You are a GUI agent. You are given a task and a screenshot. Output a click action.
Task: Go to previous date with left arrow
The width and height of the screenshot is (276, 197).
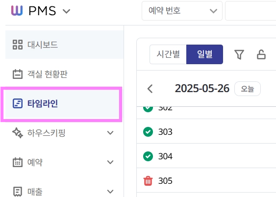click(x=150, y=89)
